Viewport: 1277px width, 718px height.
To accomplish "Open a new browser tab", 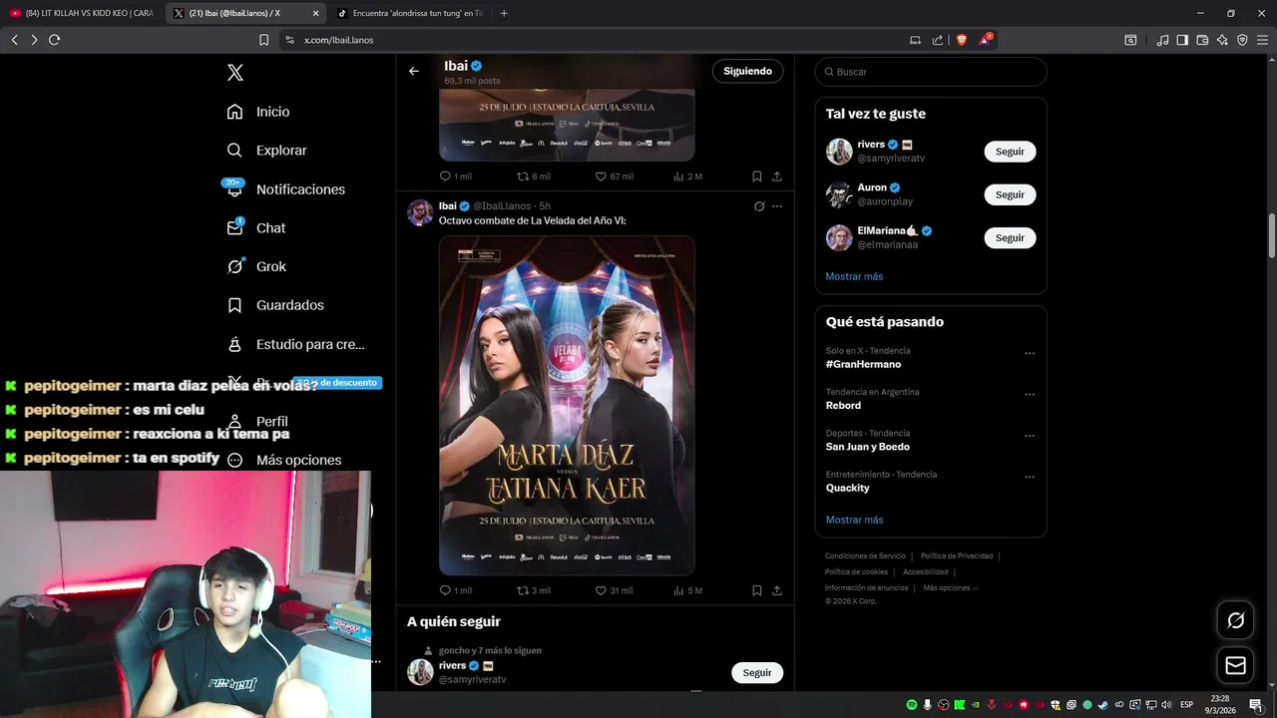I will point(504,13).
